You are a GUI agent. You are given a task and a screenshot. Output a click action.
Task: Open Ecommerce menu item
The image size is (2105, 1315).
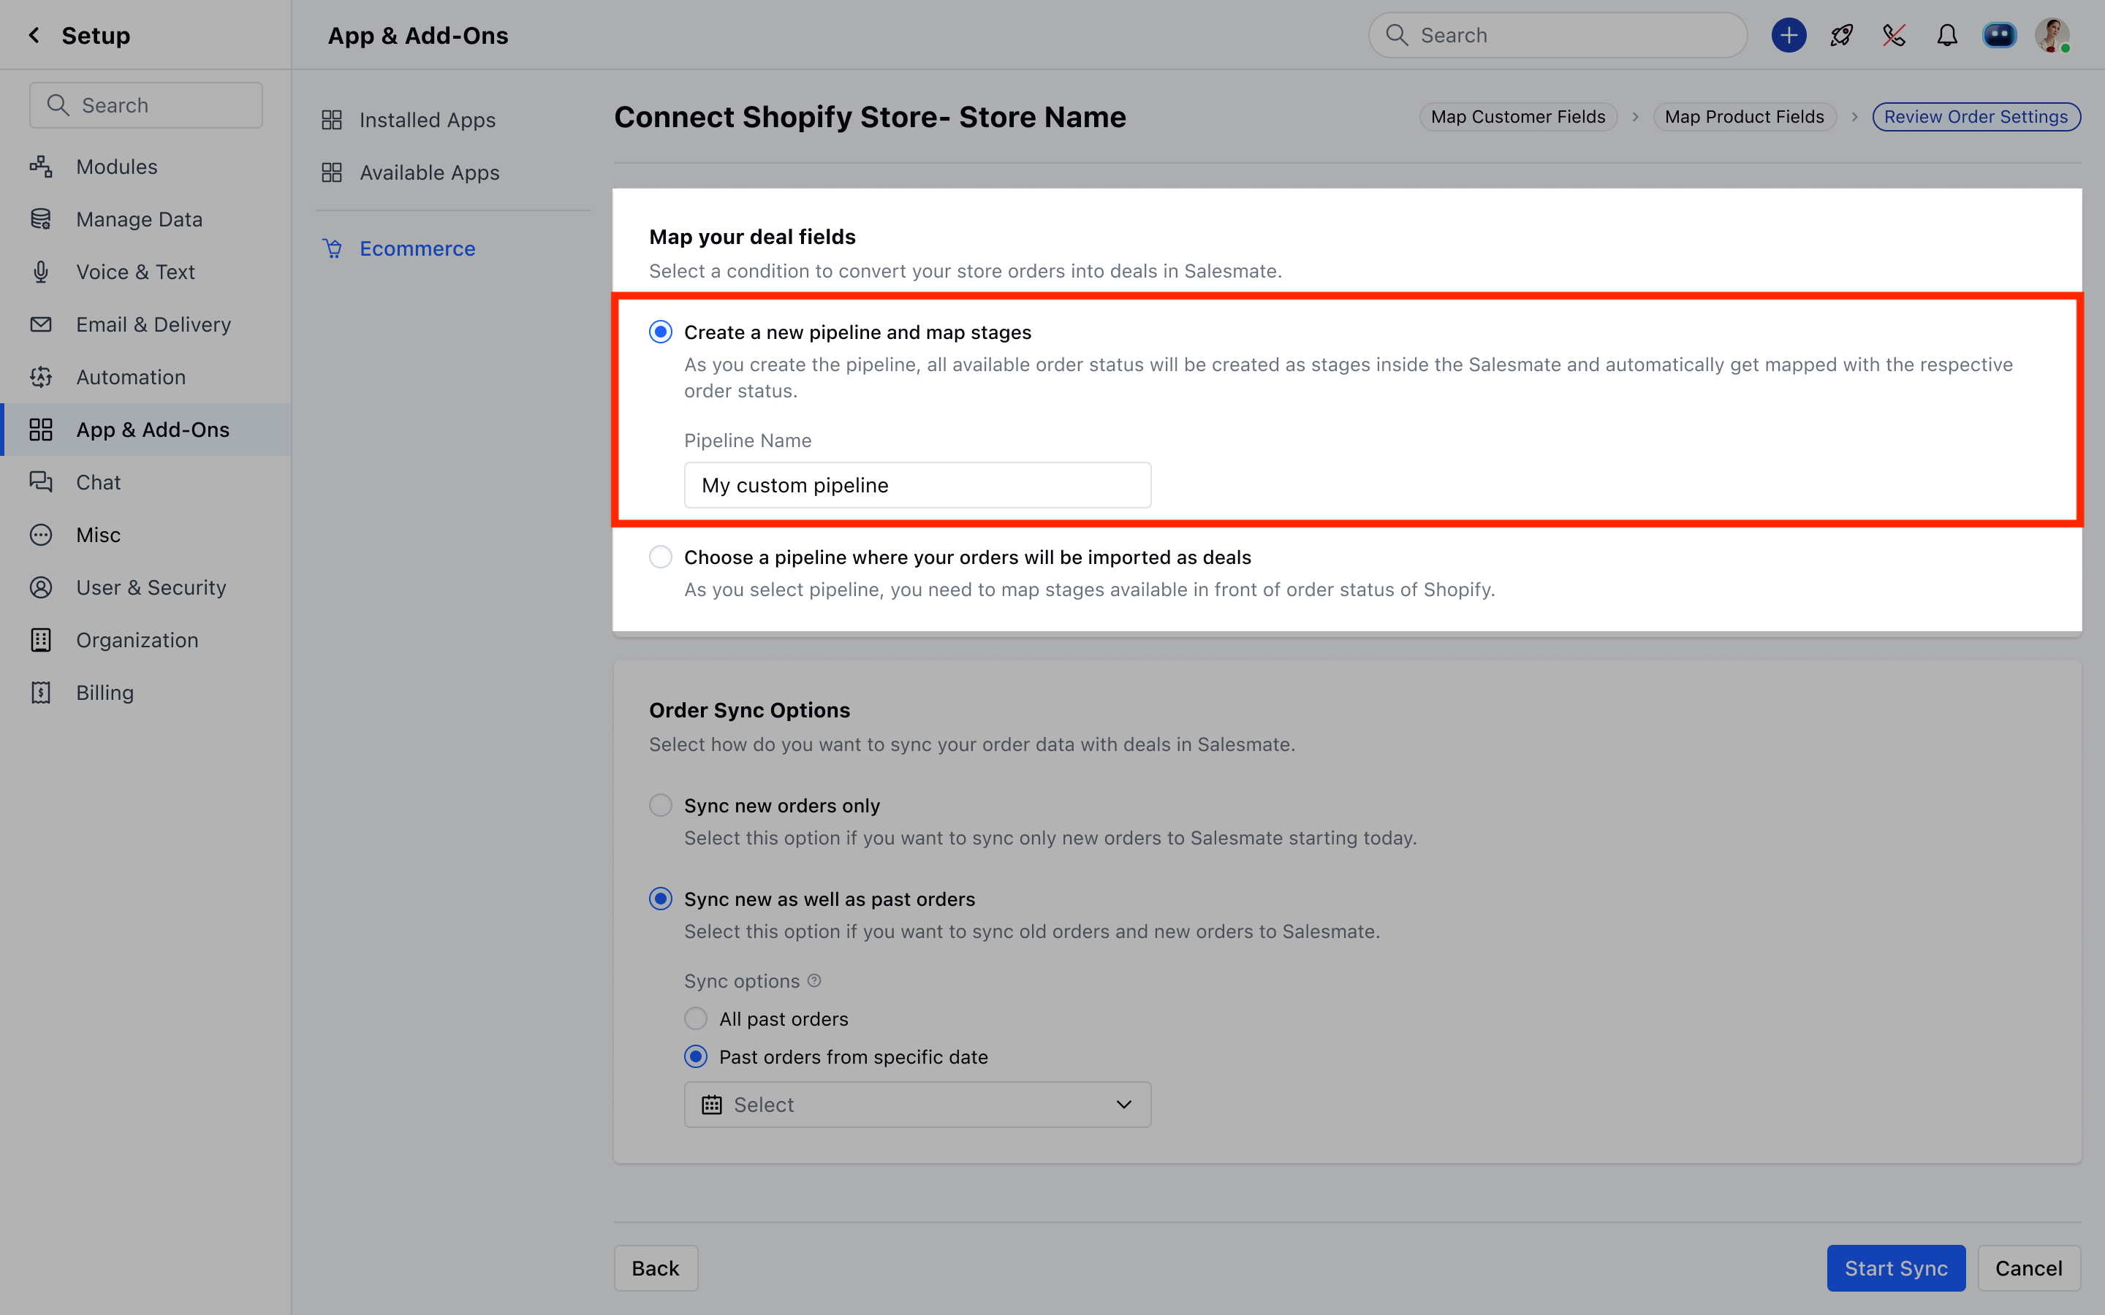417,248
